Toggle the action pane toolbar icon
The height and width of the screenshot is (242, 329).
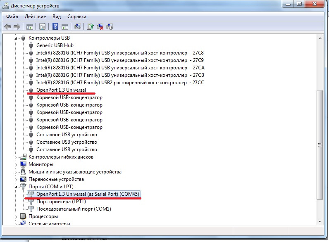coord(65,26)
